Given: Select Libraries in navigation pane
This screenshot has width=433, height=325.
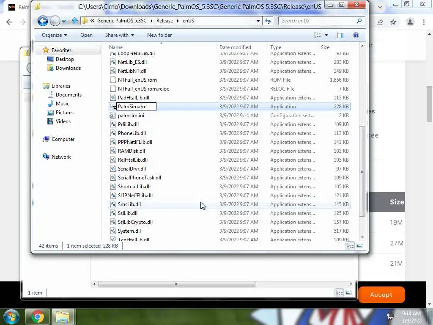Looking at the screenshot, I should [61, 85].
